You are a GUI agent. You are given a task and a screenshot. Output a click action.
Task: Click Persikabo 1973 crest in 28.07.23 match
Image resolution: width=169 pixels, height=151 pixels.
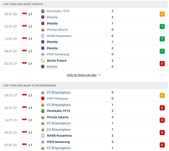pyautogui.click(x=43, y=11)
